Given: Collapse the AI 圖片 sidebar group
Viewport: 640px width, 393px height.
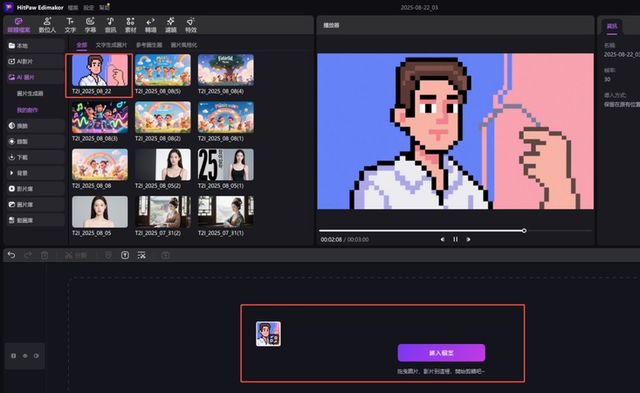Looking at the screenshot, I should [36, 77].
